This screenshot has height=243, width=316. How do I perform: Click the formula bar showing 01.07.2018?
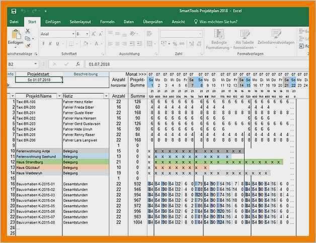click(x=151, y=64)
